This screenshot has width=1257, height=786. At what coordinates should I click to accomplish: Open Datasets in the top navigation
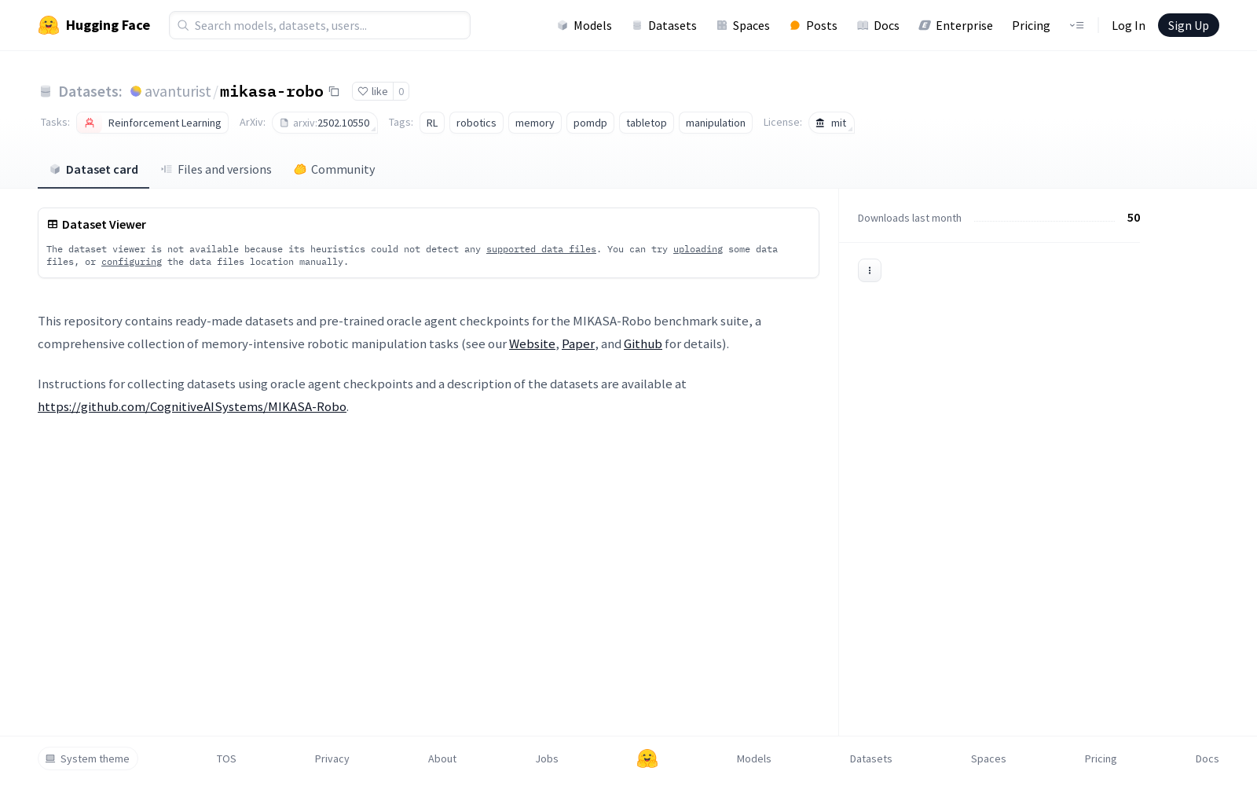click(665, 25)
